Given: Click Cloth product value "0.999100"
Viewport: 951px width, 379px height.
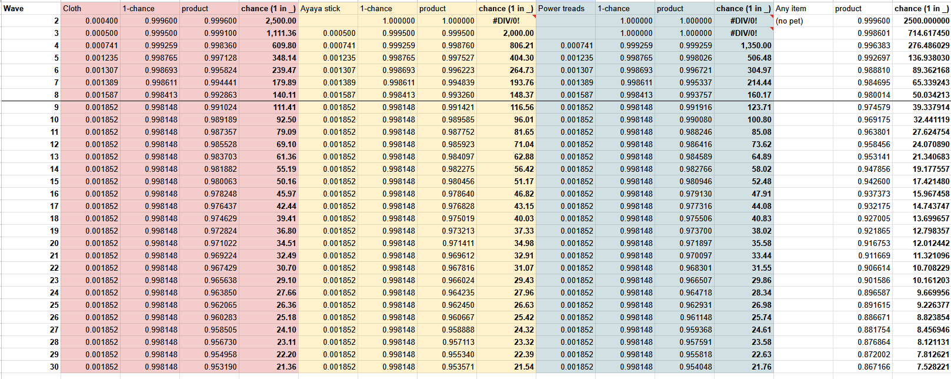Looking at the screenshot, I should pos(209,33).
